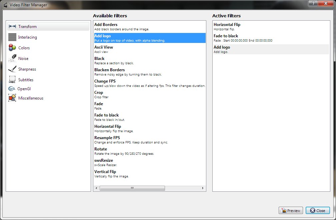
Task: Choose the Noise category icon
Action: click(x=12, y=59)
